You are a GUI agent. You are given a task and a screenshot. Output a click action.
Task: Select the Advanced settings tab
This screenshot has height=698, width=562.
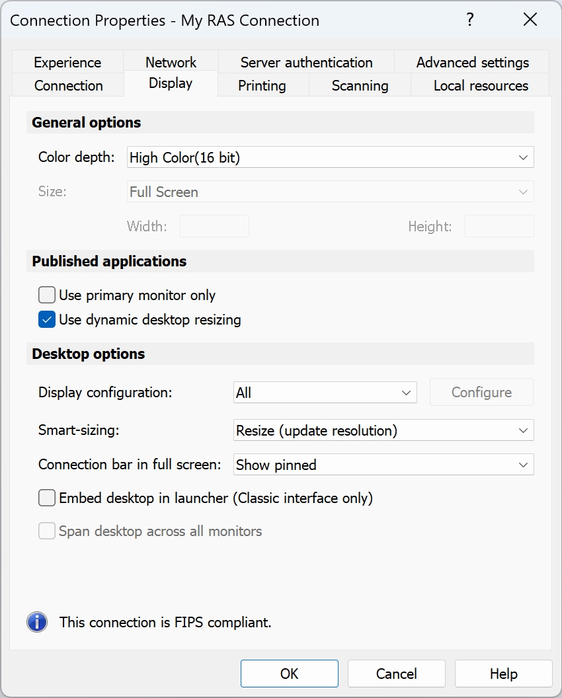click(472, 62)
